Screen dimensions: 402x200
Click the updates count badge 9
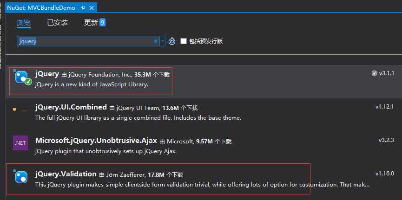tap(103, 23)
